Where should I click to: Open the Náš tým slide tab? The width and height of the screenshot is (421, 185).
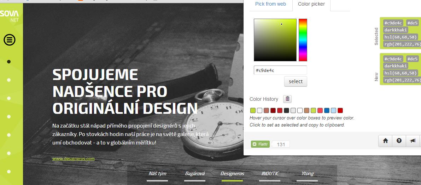[x=157, y=173]
